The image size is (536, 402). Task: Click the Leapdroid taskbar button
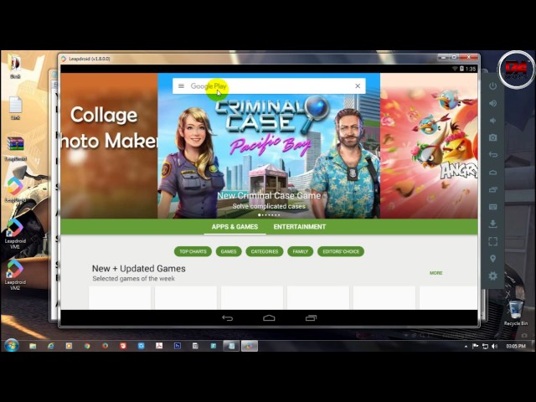coord(250,346)
